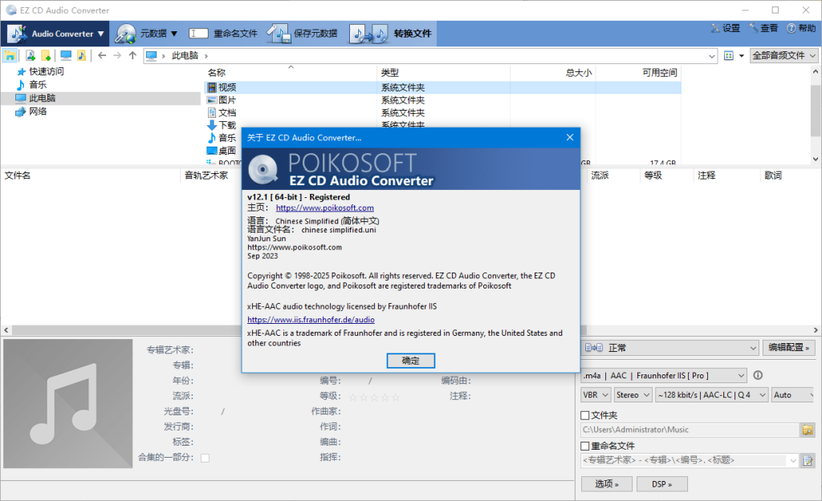The height and width of the screenshot is (501, 822).
Task: Open the 帮助 help menu
Action: pyautogui.click(x=801, y=28)
